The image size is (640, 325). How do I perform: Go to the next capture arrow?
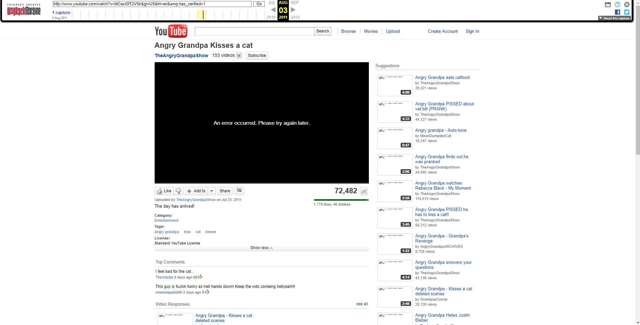pos(293,10)
